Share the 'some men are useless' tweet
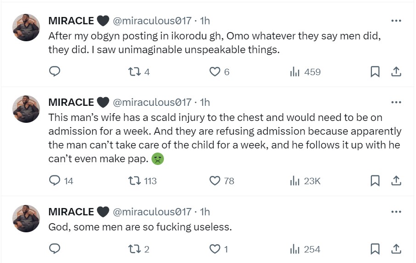 click(x=396, y=249)
